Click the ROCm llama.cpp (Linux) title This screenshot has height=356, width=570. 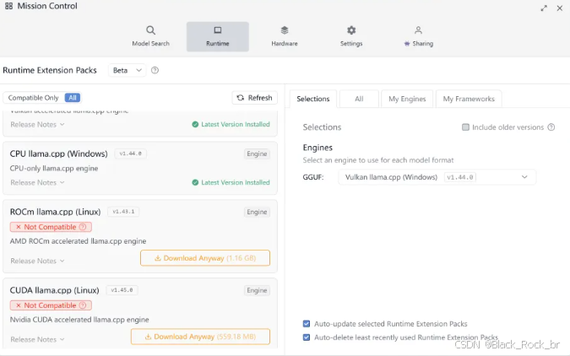[55, 212]
